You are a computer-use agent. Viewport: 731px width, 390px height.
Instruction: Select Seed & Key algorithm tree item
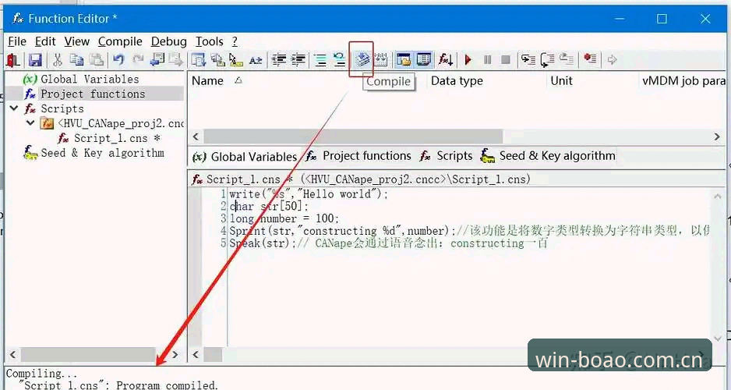102,153
